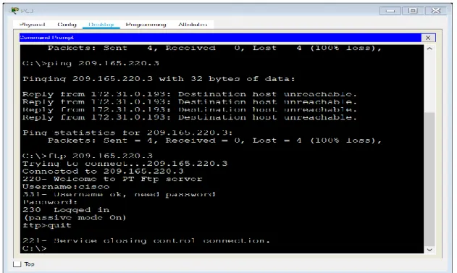Viewport: 457px width, 273px height.
Task: Click the PC3 window icon
Action: click(14, 11)
